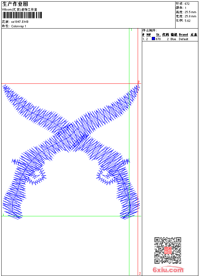This screenshot has width=199, height=276.
Task: Click the height value 25.5 mm
Action: tap(191, 12)
